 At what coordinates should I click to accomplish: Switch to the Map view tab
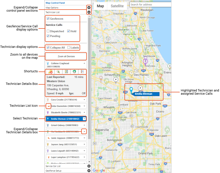pyautogui.click(x=100, y=6)
